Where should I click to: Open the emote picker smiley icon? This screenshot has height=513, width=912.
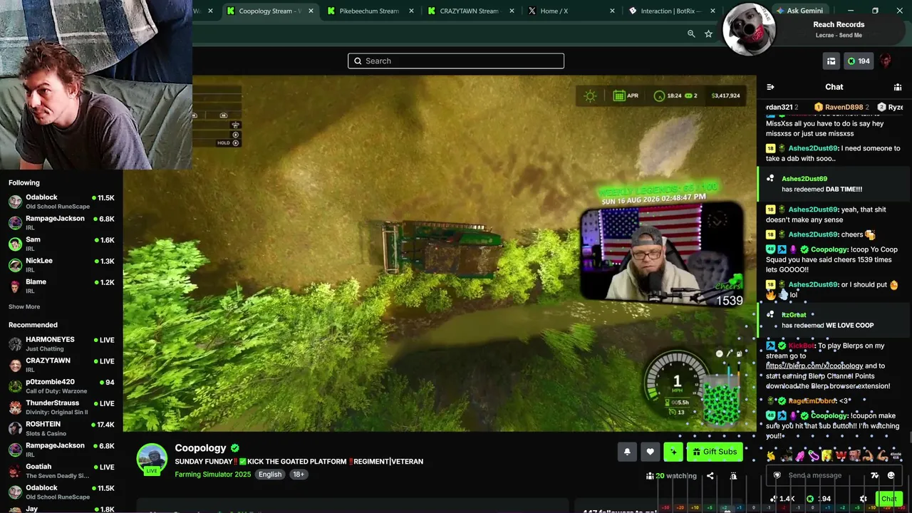[x=891, y=475]
